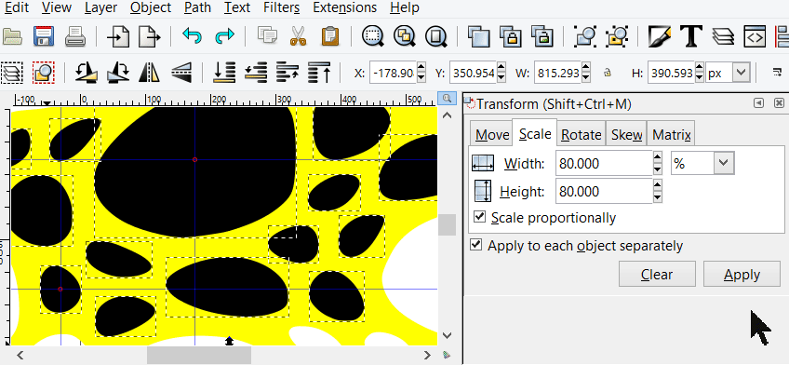Image resolution: width=789 pixels, height=365 pixels.
Task: Click the Width input field in Scale
Action: tap(604, 163)
